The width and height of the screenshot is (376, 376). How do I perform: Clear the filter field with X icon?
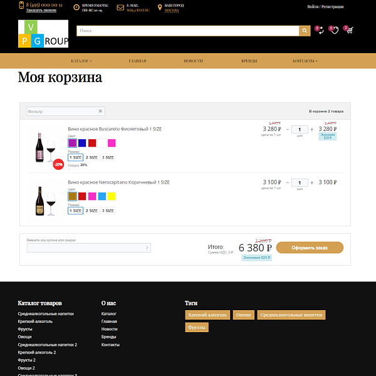pyautogui.click(x=100, y=111)
